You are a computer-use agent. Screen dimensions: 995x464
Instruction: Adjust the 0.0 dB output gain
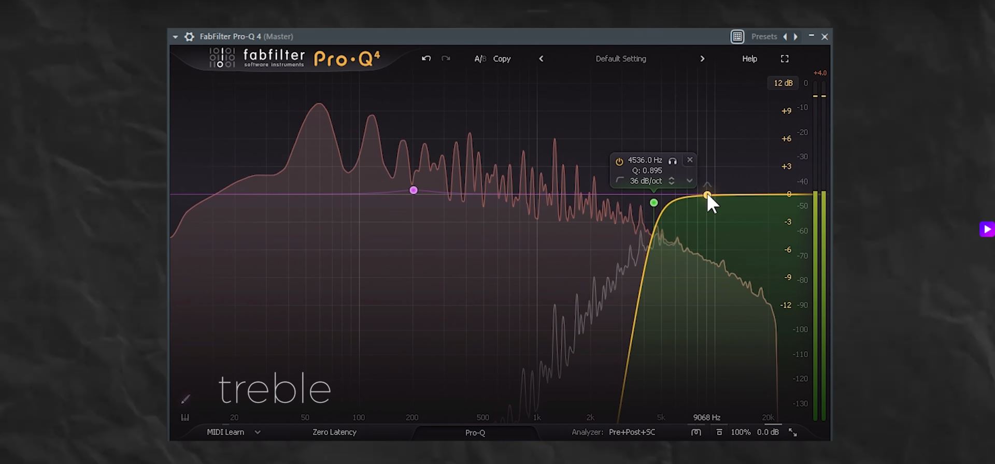(x=767, y=432)
